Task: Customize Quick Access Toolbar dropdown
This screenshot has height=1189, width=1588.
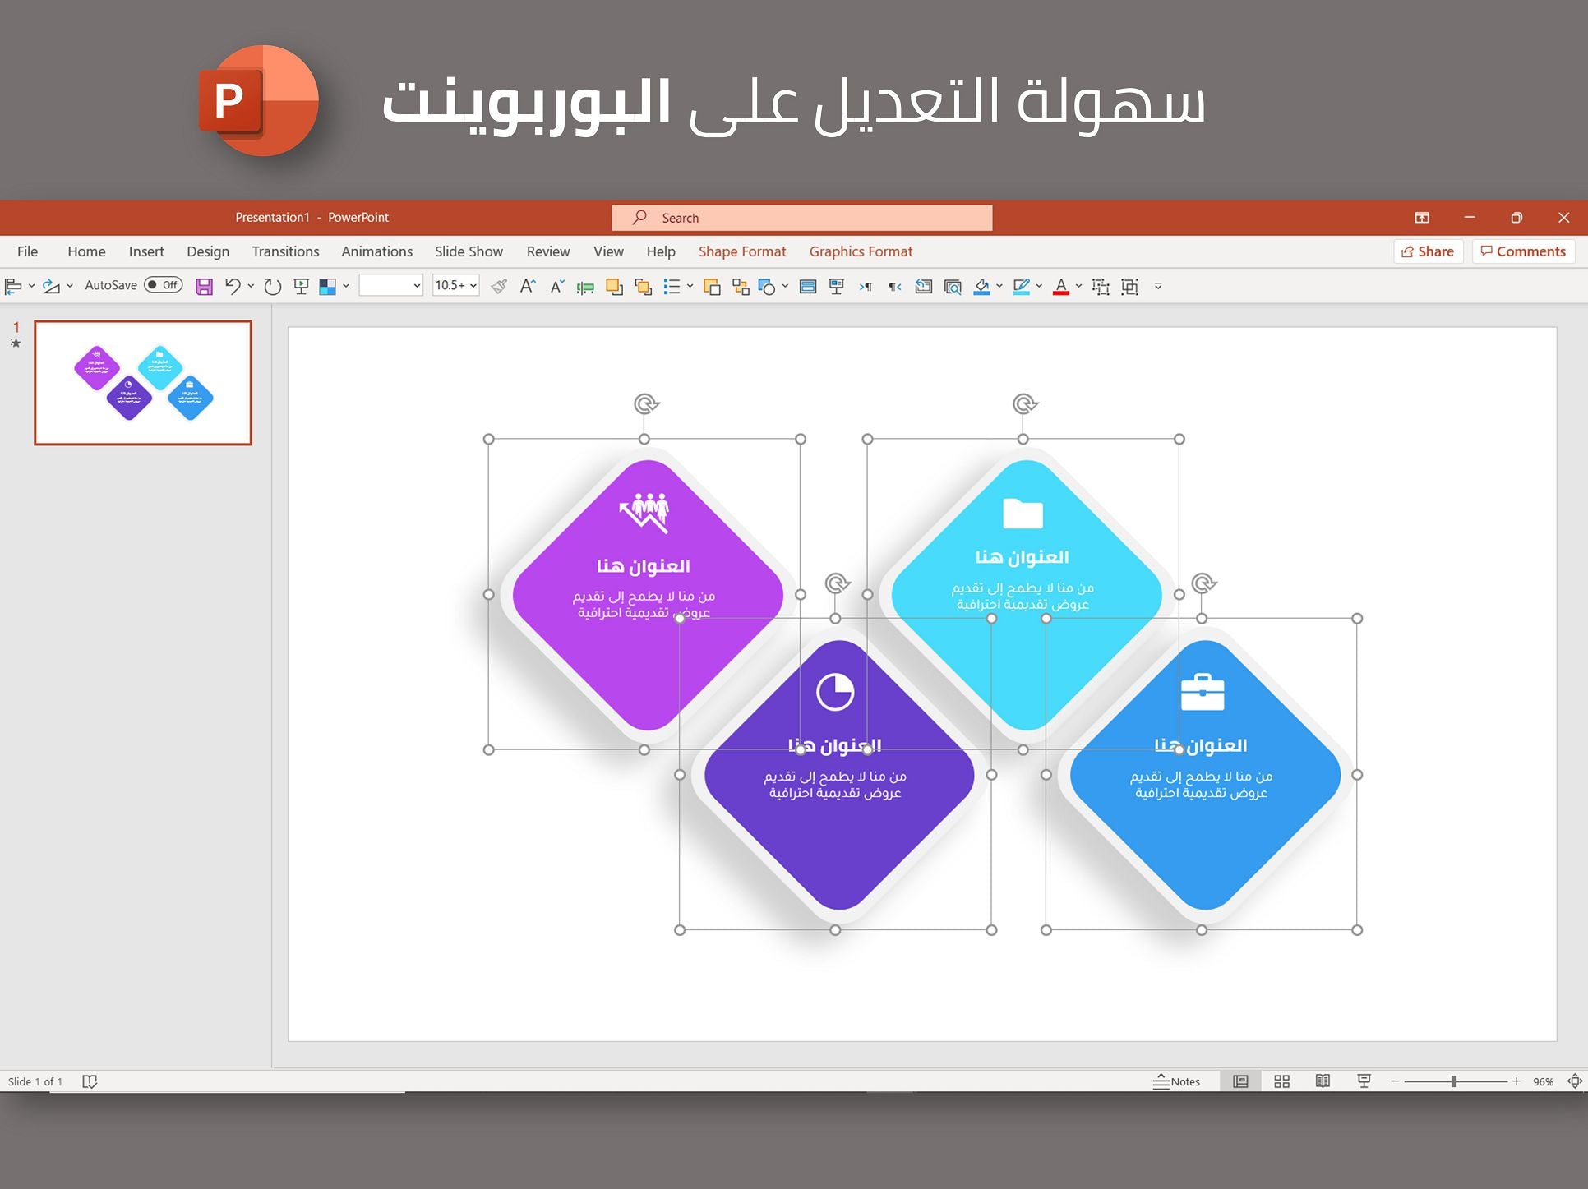Action: tap(1158, 286)
